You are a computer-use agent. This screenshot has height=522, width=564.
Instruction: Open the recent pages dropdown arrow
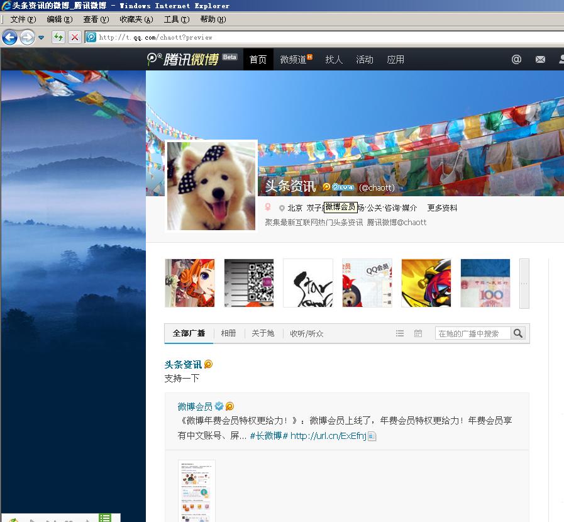tap(41, 37)
